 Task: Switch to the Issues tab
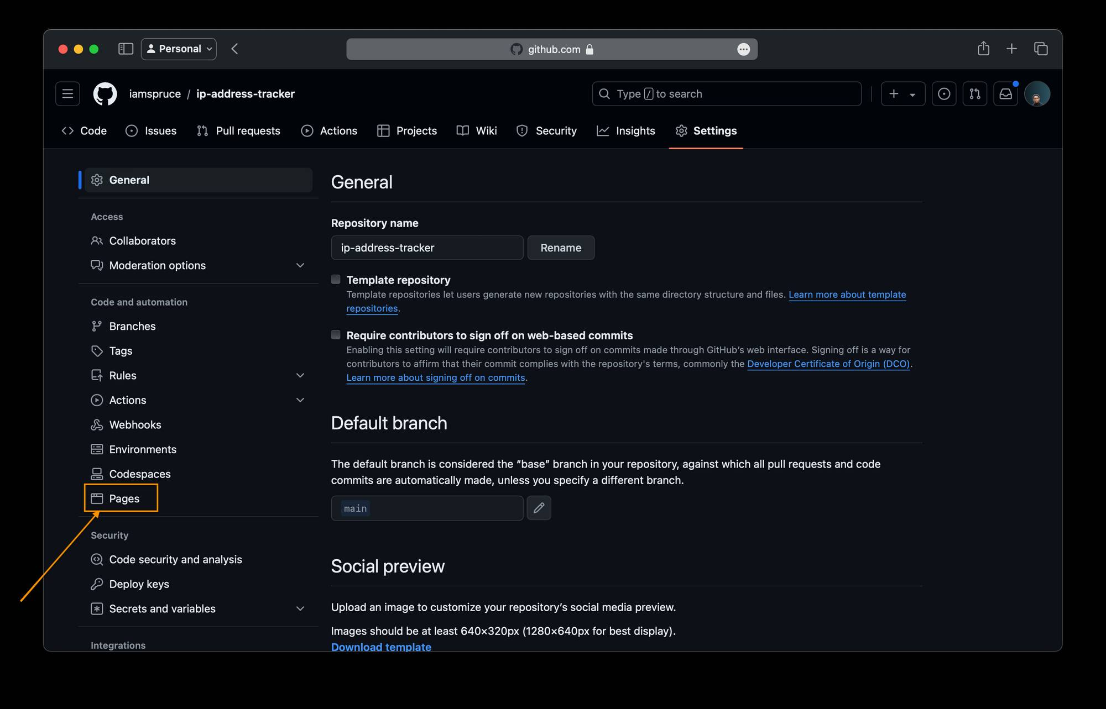151,131
